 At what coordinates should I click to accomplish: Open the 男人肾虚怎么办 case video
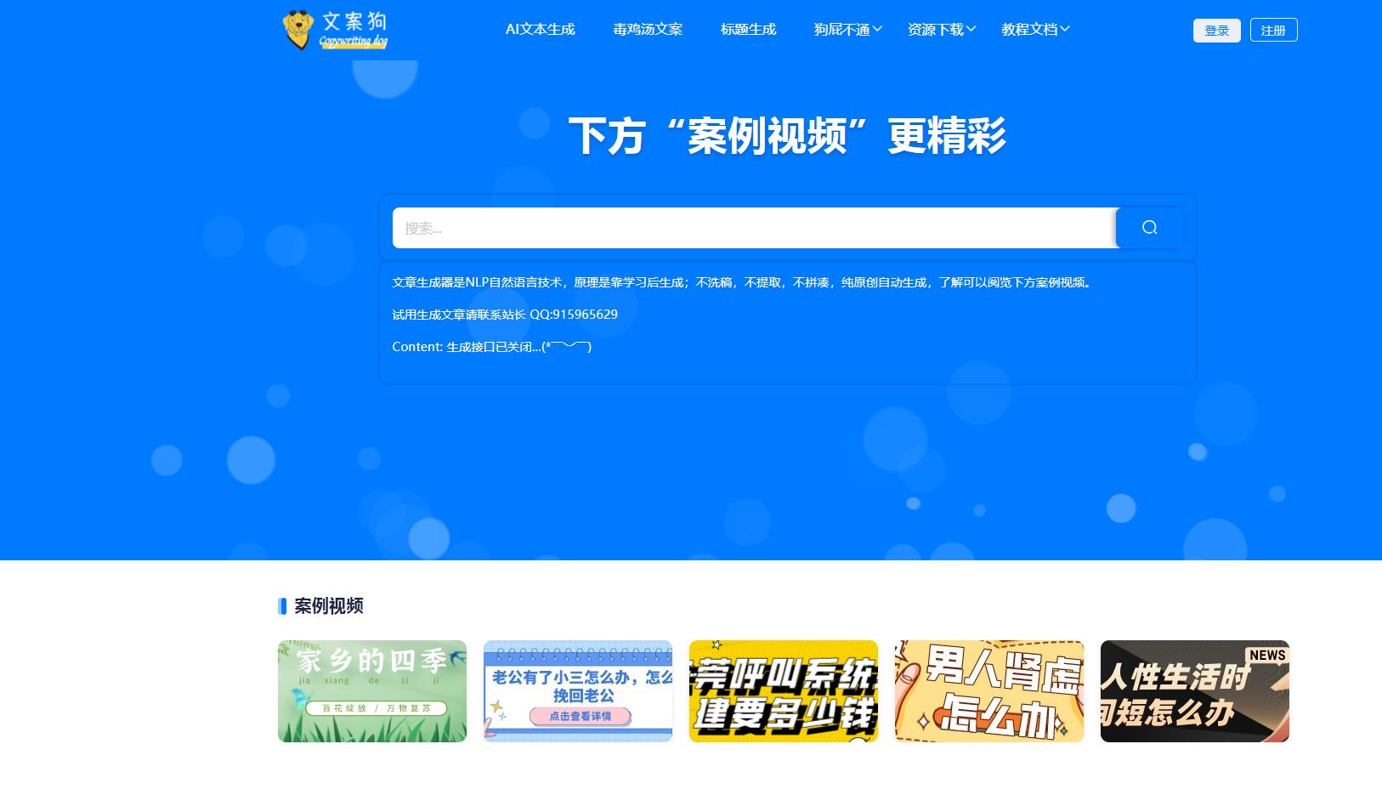tap(988, 690)
